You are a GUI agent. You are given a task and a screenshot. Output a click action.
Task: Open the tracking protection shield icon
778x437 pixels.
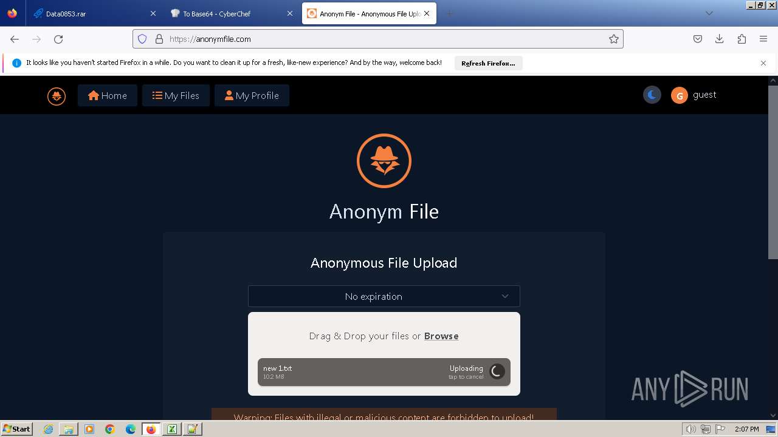142,39
